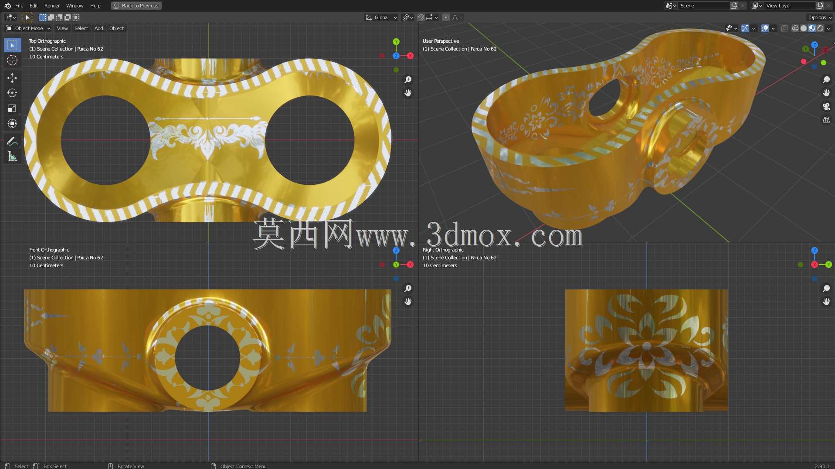Click zoom icon in Top Orthographic view

pos(408,80)
